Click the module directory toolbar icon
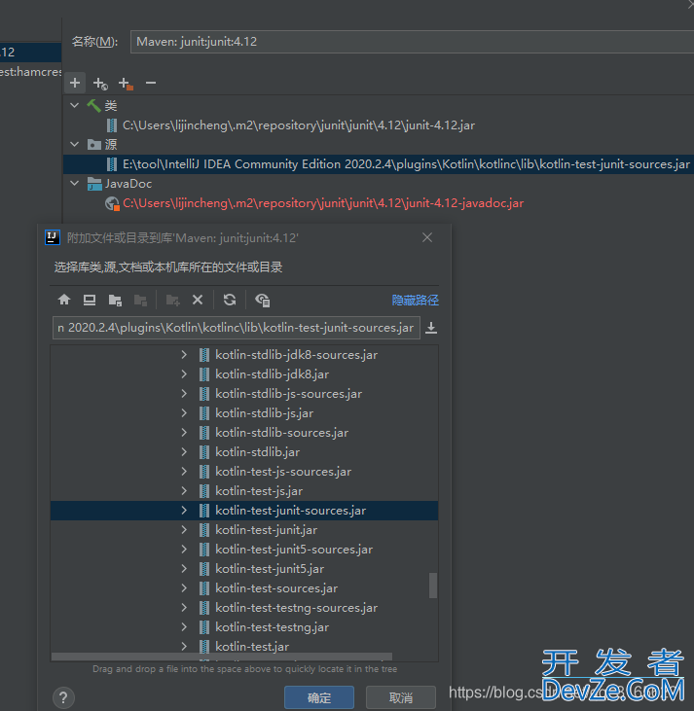The image size is (694, 711). [140, 300]
